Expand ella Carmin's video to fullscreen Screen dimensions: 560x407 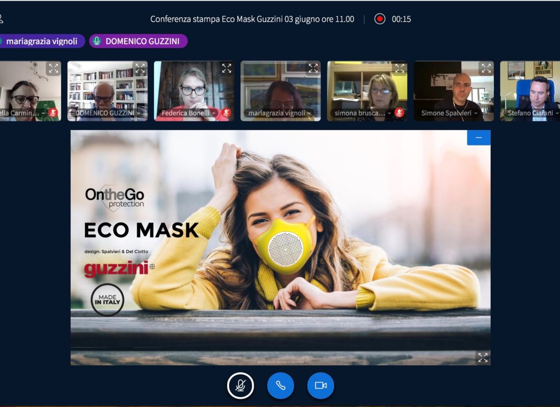pyautogui.click(x=53, y=68)
